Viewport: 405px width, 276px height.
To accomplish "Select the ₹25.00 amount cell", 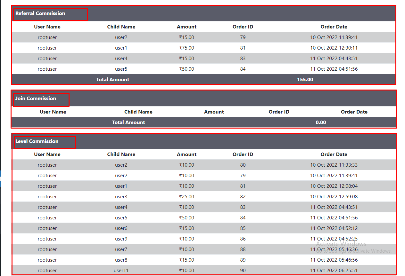I will click(186, 197).
